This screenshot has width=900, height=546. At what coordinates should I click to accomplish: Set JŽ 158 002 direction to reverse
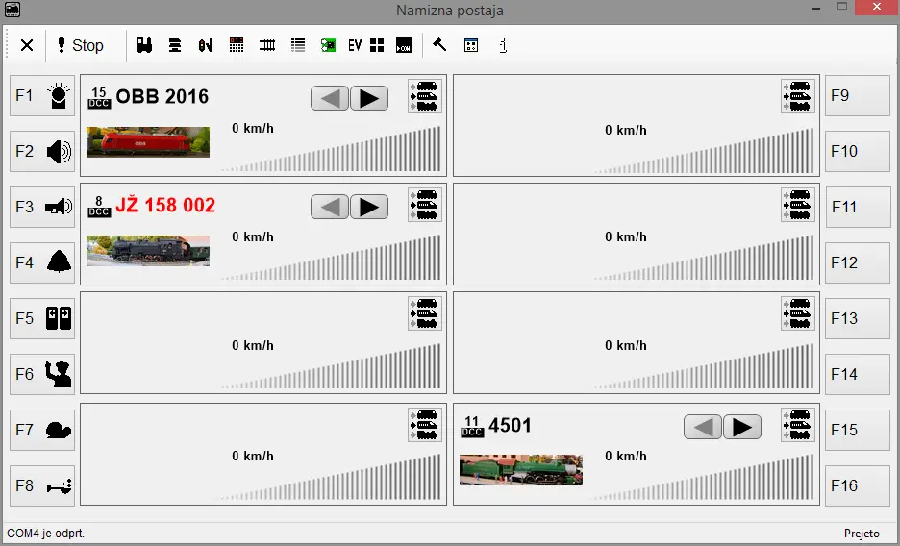[x=330, y=207]
